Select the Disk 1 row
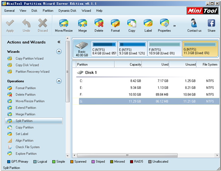221x171 pixels. [146, 73]
